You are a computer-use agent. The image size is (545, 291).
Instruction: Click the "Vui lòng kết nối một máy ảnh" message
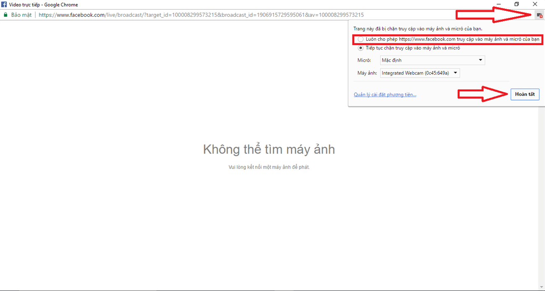pos(269,167)
